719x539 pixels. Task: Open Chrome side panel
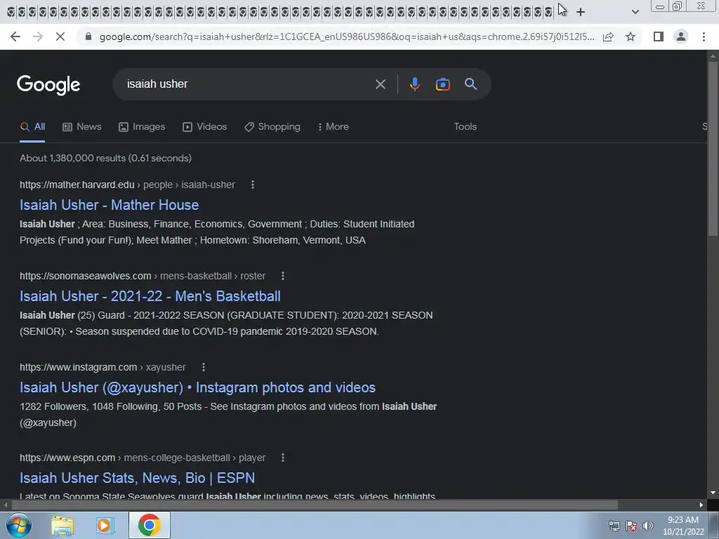(x=659, y=36)
